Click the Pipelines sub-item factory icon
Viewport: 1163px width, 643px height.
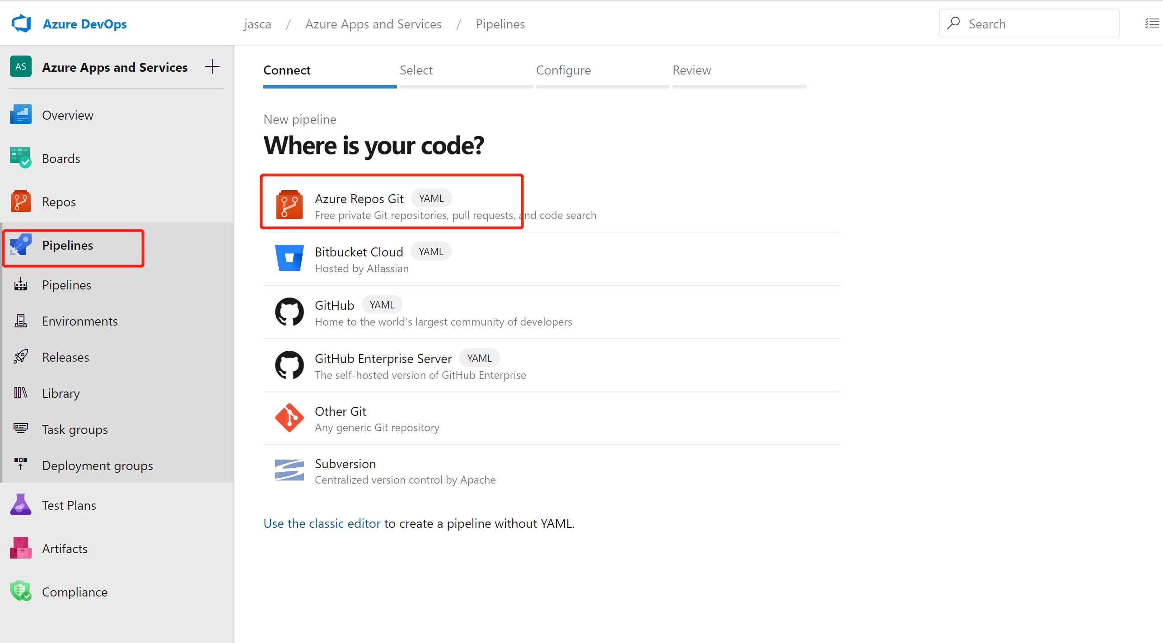[x=21, y=284]
